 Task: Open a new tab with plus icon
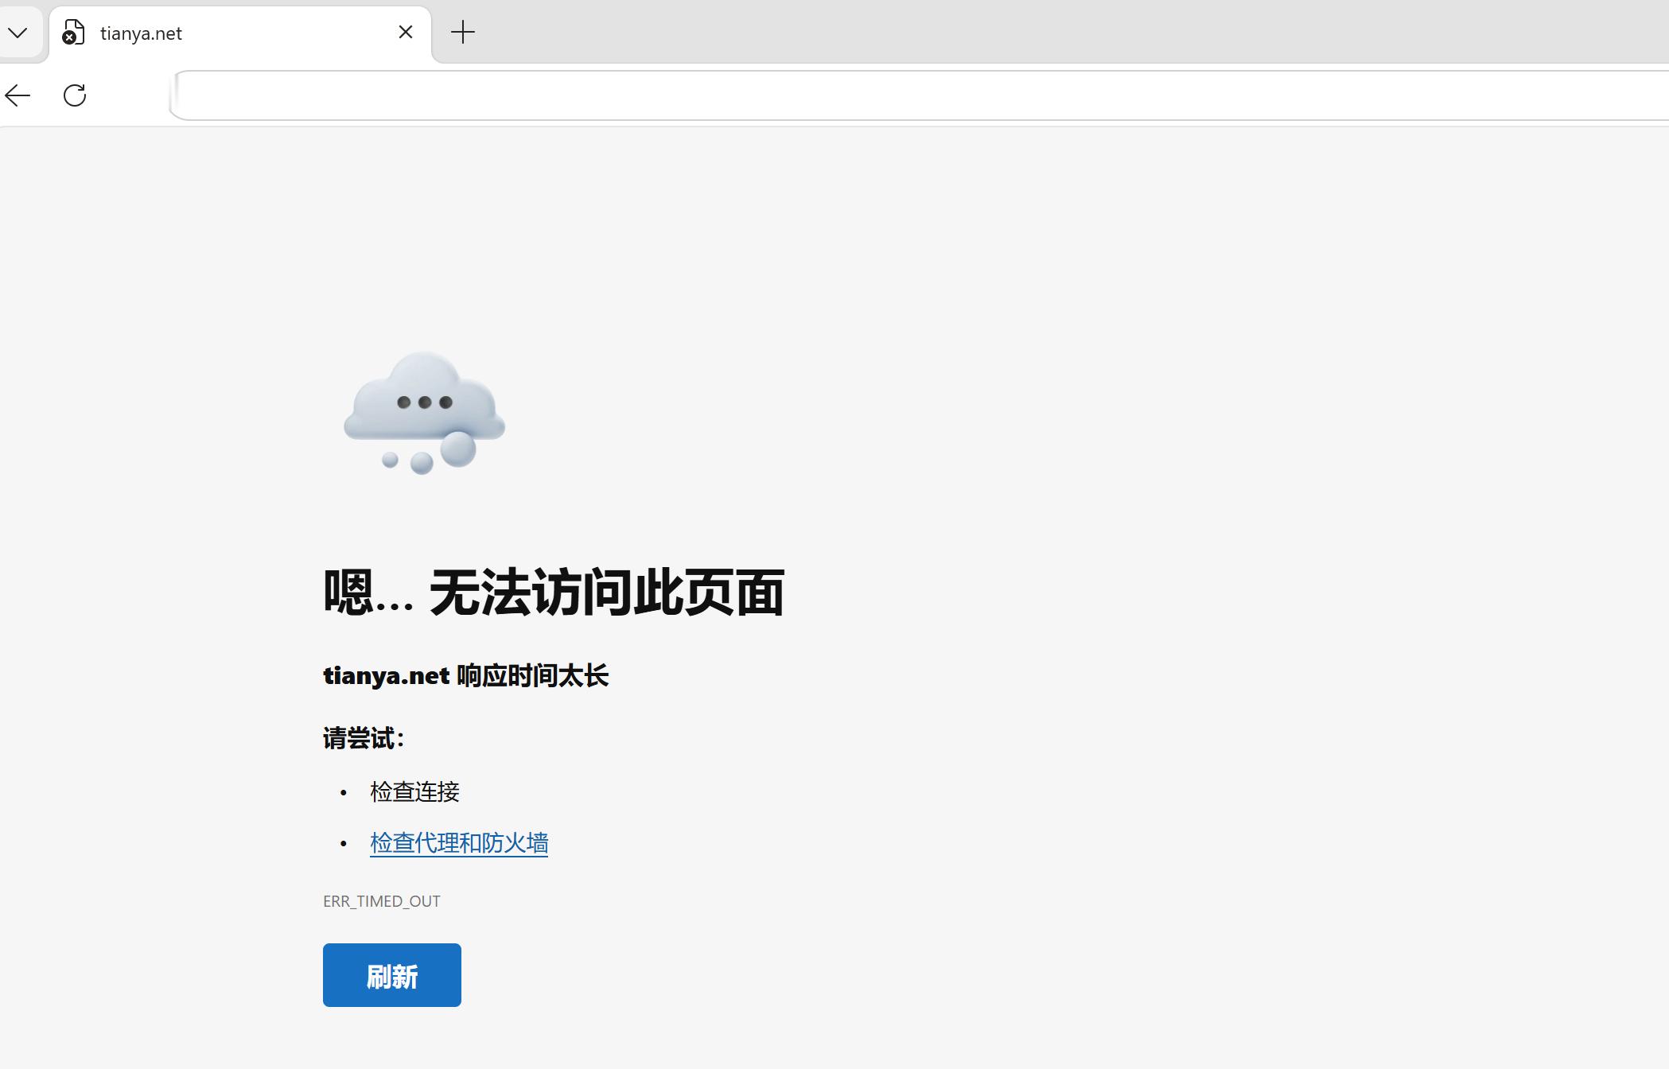(x=462, y=33)
